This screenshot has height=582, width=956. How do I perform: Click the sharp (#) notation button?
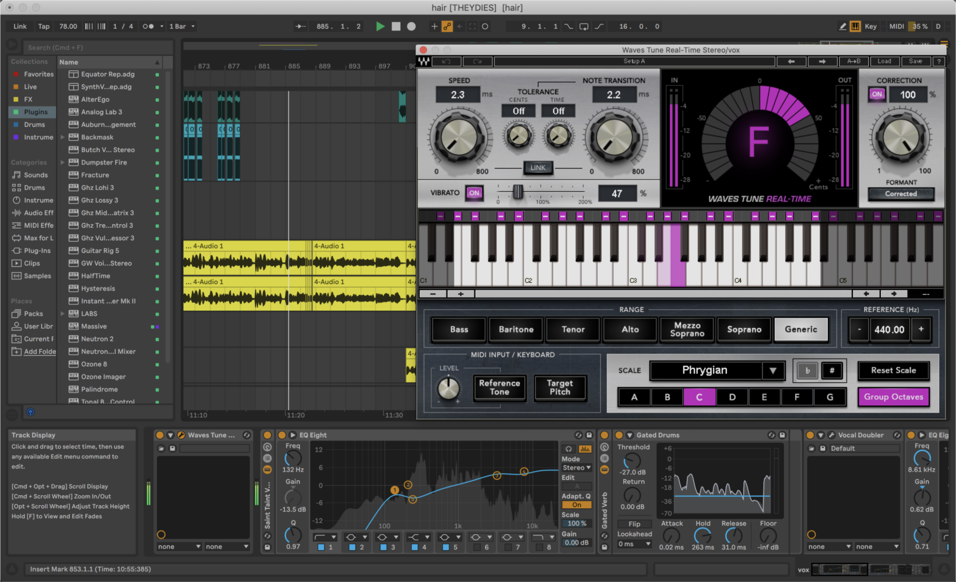click(831, 370)
